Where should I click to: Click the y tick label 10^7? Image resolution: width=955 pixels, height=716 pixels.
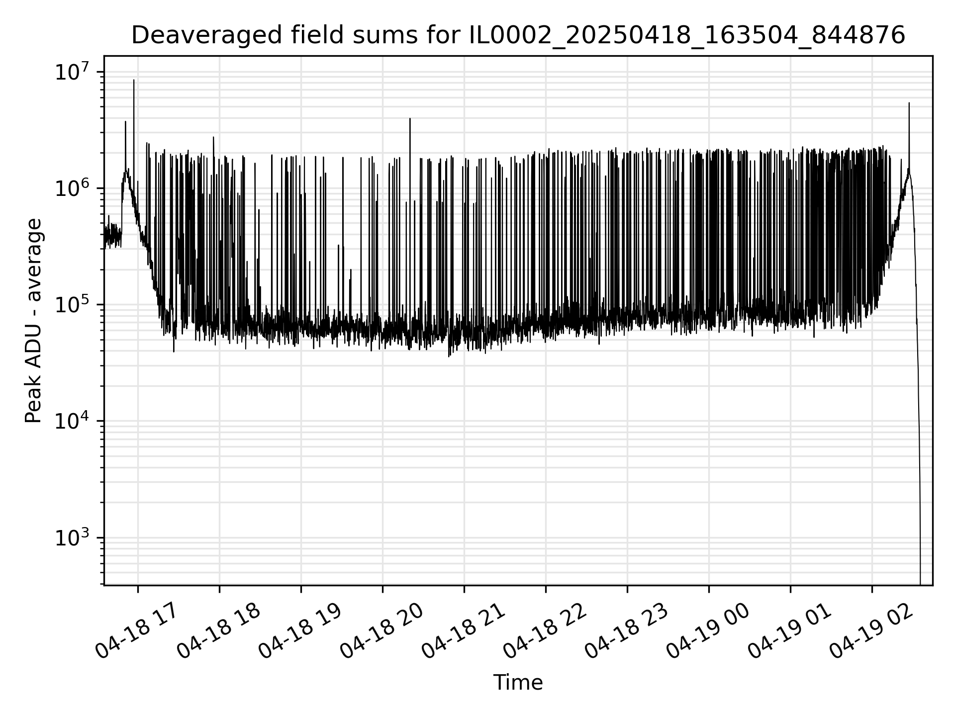point(73,72)
